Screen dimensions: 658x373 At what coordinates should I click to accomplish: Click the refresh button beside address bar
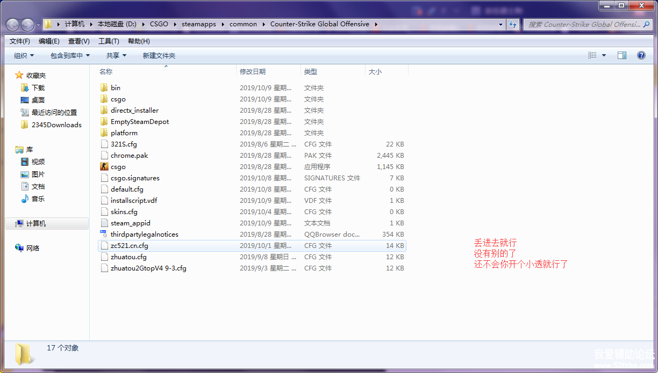513,24
